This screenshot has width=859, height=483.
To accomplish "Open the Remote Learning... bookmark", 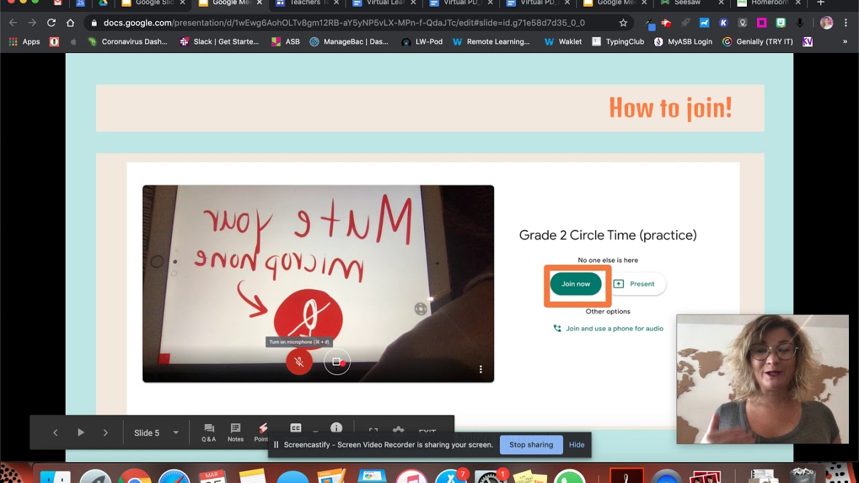I will (491, 42).
